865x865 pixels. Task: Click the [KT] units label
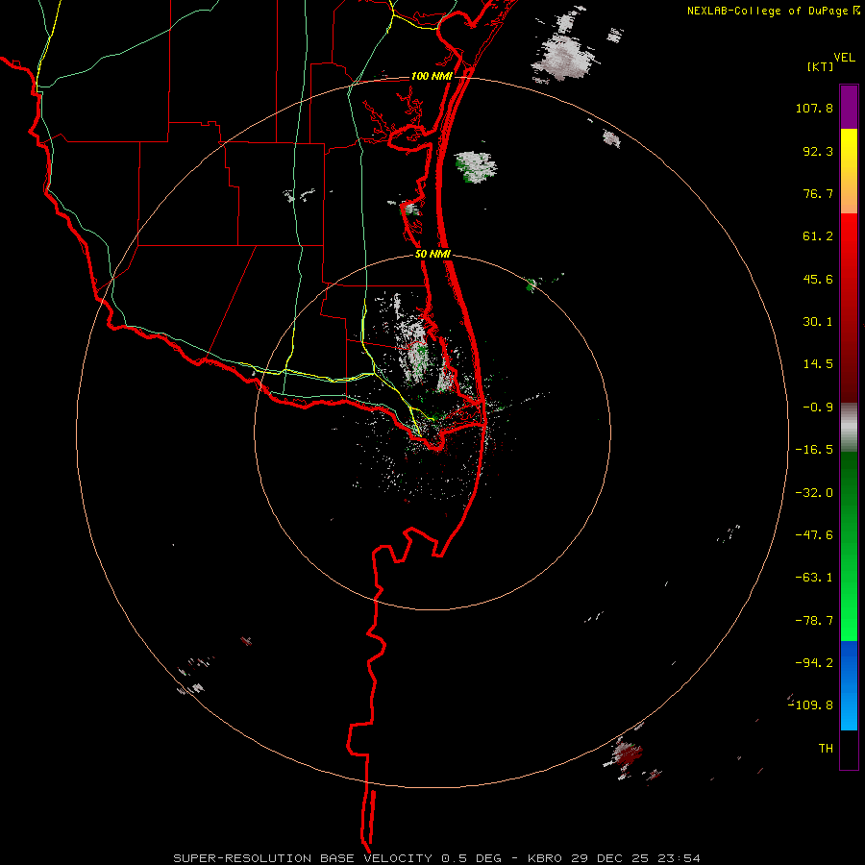pyautogui.click(x=821, y=66)
